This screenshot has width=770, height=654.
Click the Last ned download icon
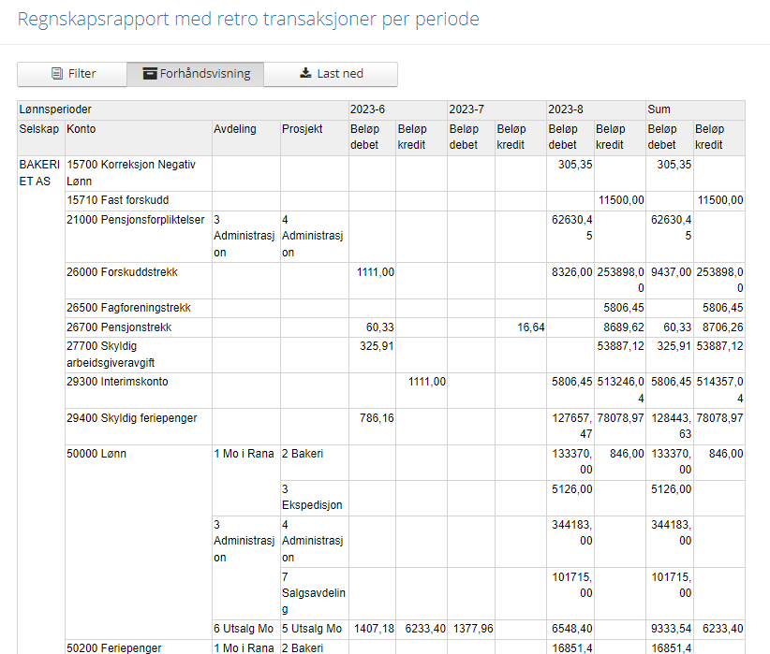click(x=305, y=73)
